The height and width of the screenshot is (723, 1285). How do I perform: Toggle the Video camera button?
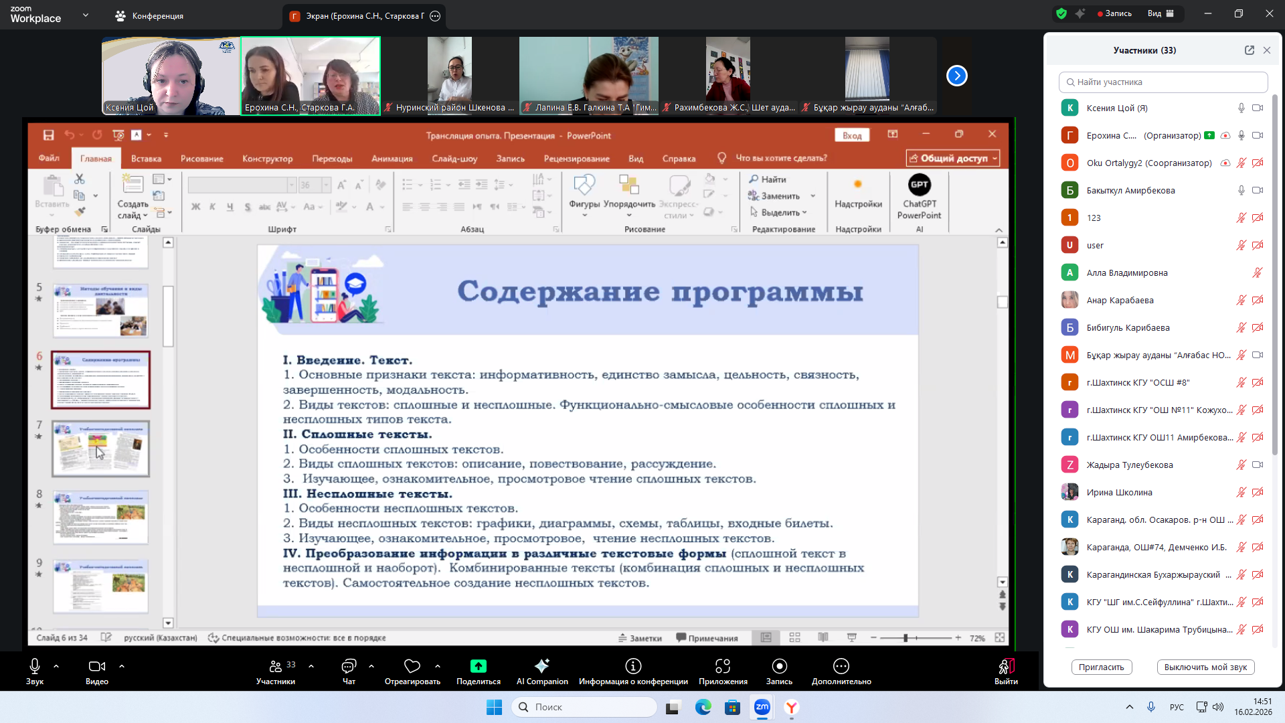(96, 667)
